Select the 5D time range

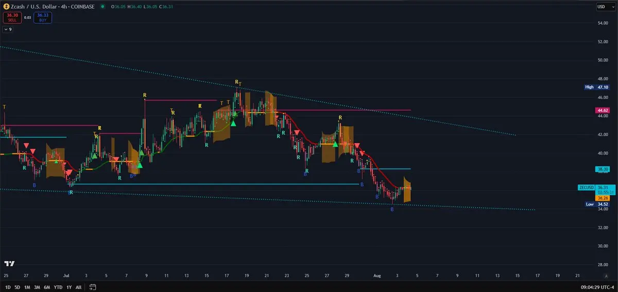pyautogui.click(x=18, y=287)
